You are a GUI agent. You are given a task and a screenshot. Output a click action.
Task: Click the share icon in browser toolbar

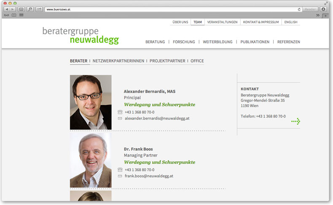pyautogui.click(x=39, y=9)
